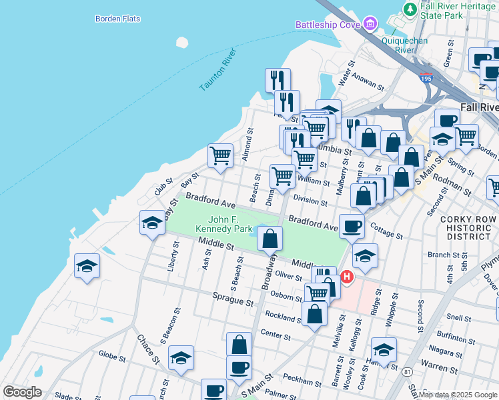Select the shopping bag marker at Rockland St

click(314, 317)
